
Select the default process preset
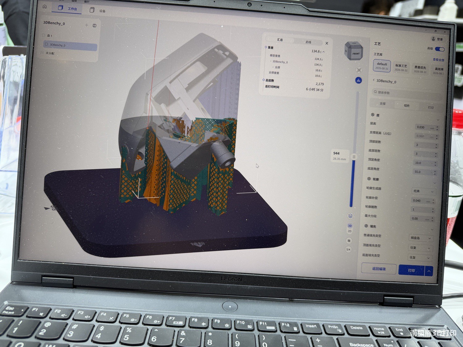(382, 66)
